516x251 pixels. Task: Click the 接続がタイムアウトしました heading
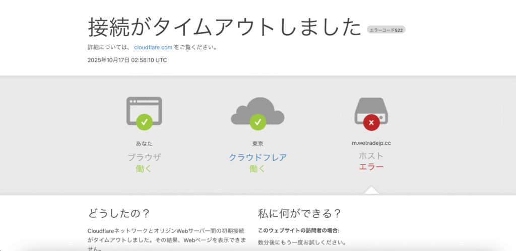click(225, 28)
